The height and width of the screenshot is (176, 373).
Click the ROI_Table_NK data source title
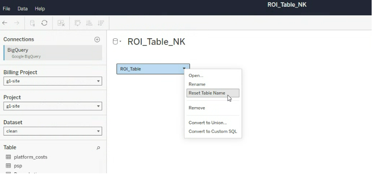click(x=156, y=42)
